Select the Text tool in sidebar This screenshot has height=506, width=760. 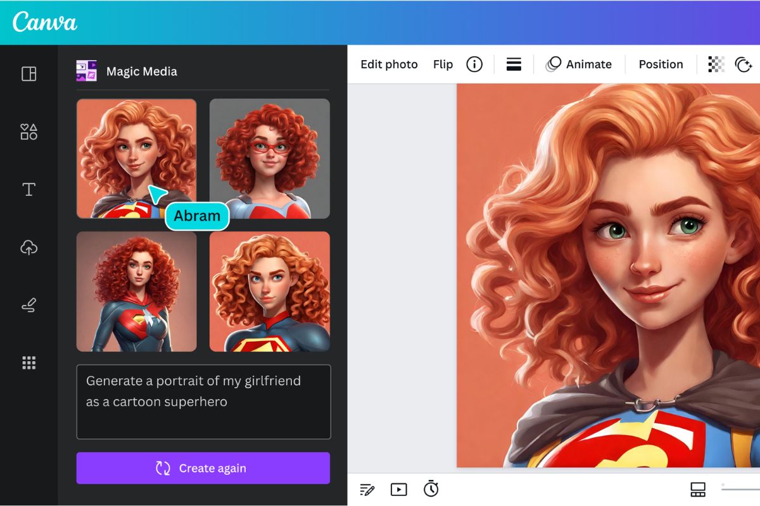pyautogui.click(x=29, y=190)
